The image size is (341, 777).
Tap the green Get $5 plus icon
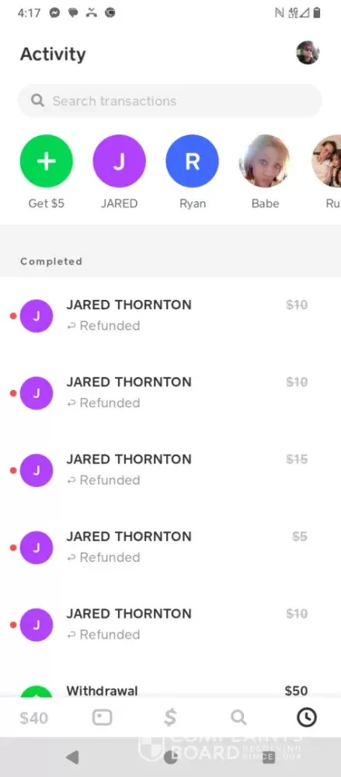click(46, 161)
